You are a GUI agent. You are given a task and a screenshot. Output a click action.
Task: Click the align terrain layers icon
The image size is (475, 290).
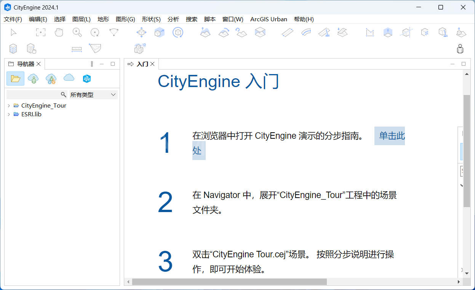(x=260, y=33)
